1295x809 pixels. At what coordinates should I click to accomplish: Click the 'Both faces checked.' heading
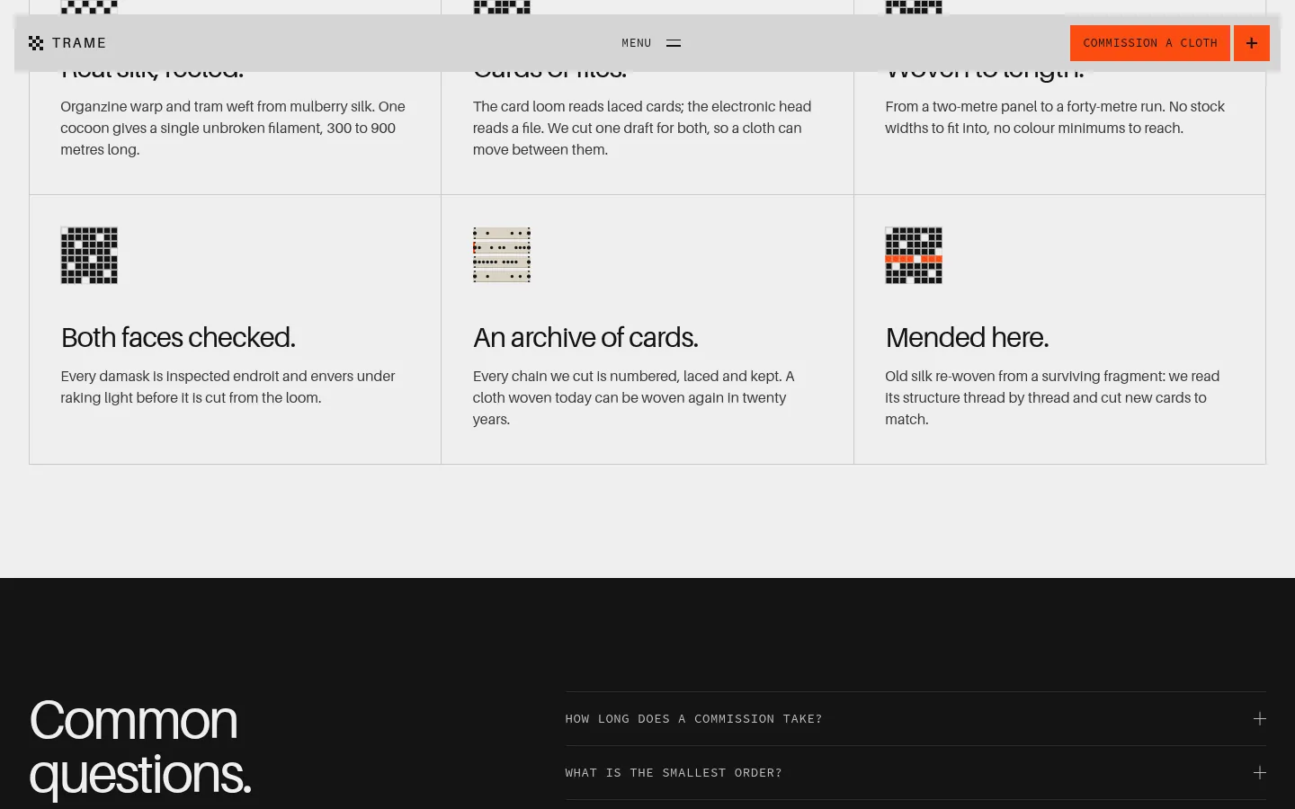pos(178,338)
